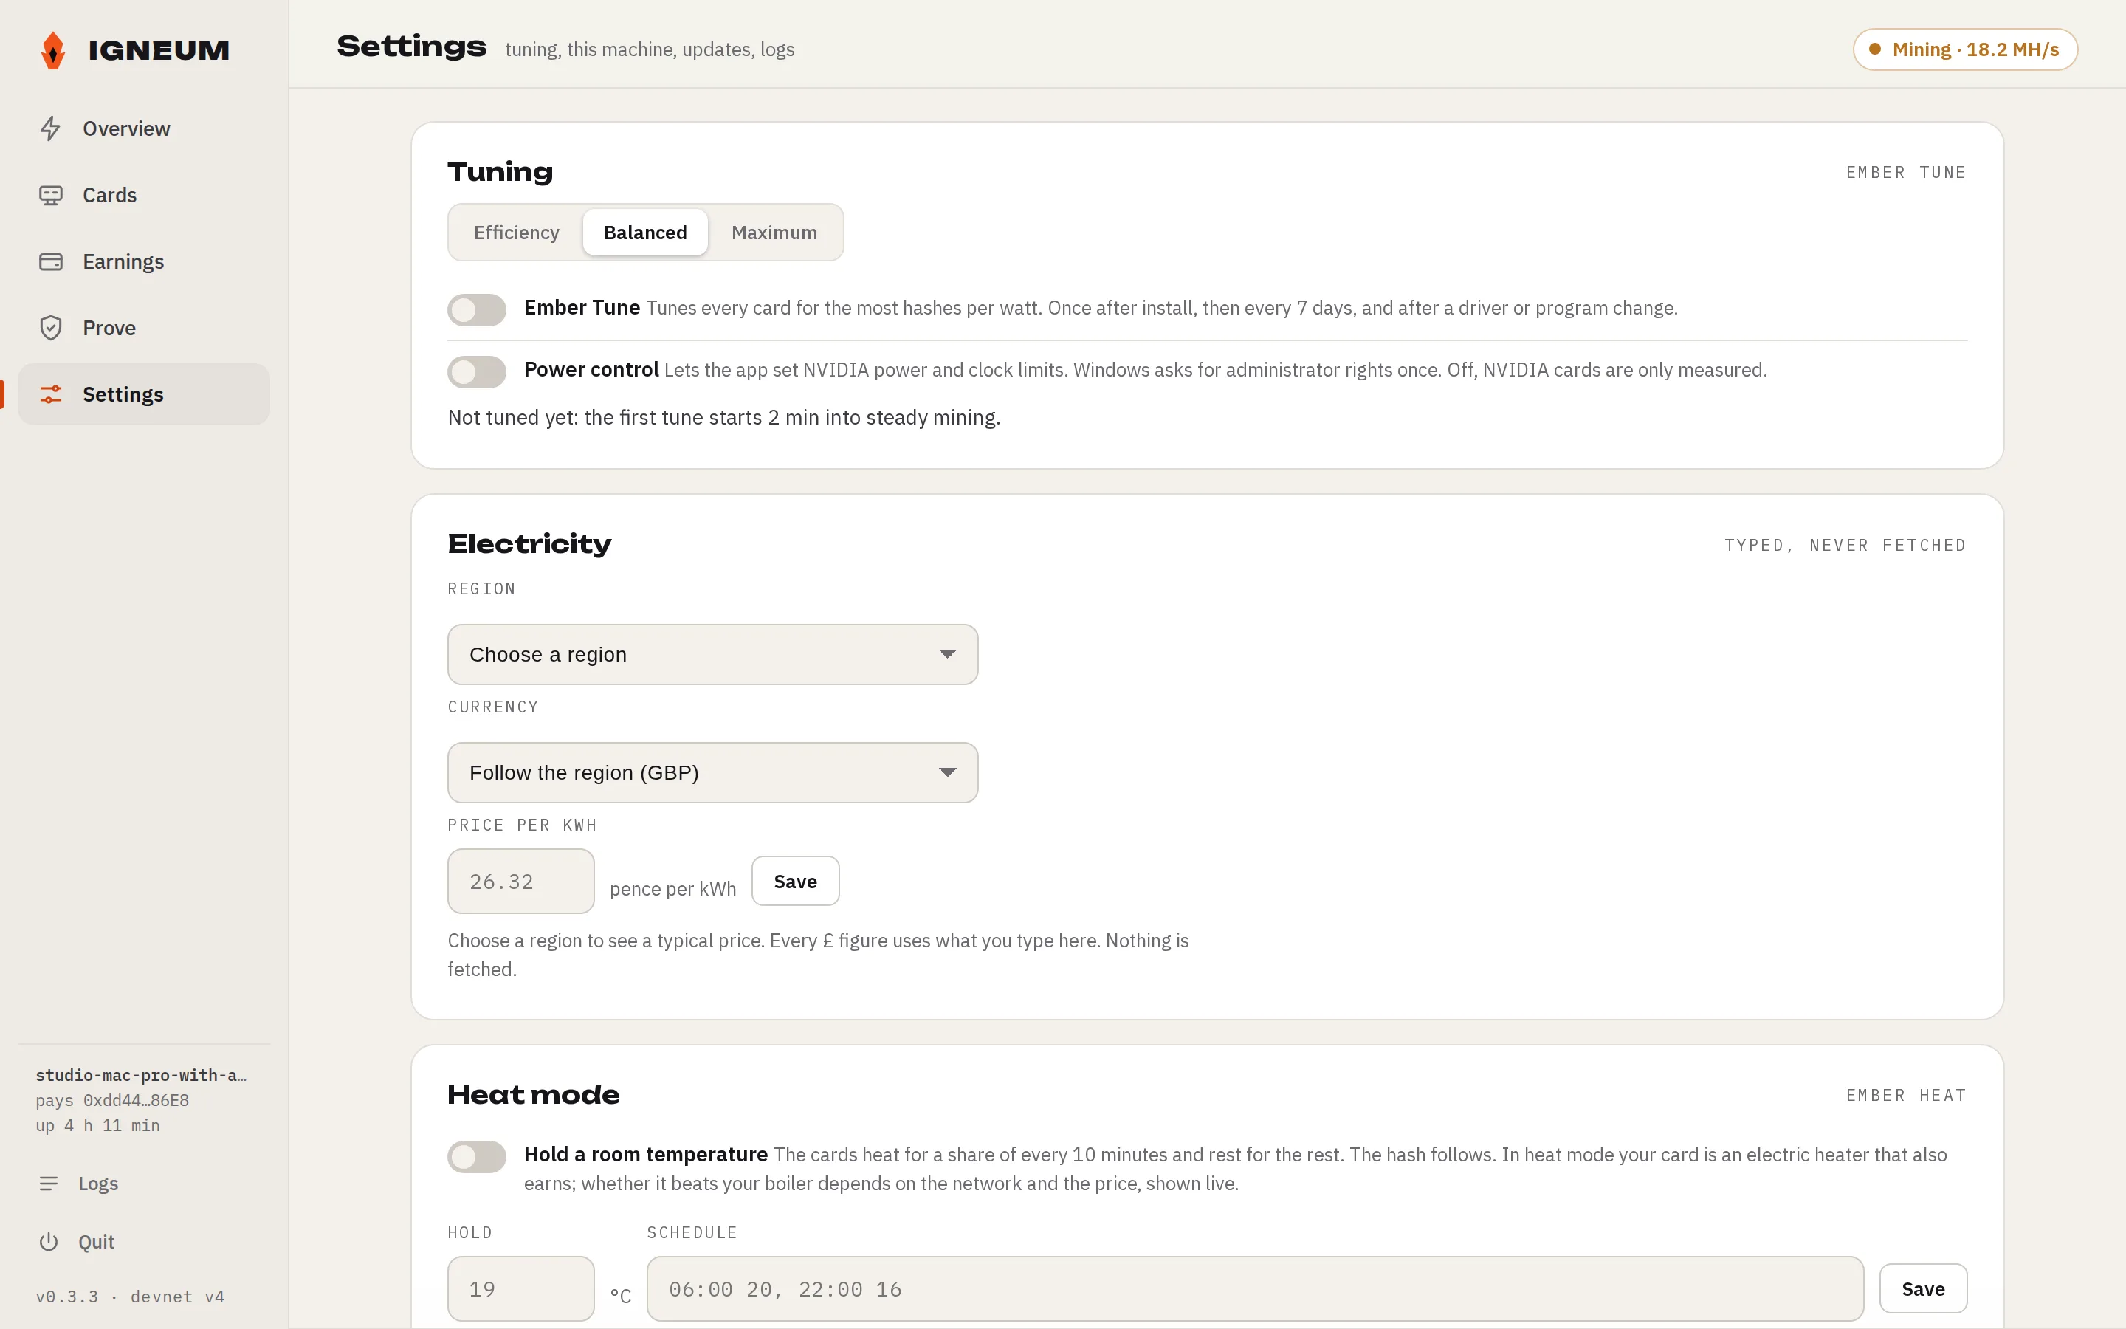Click the pence per kWh unit label
This screenshot has height=1329, width=2126.
pos(673,890)
